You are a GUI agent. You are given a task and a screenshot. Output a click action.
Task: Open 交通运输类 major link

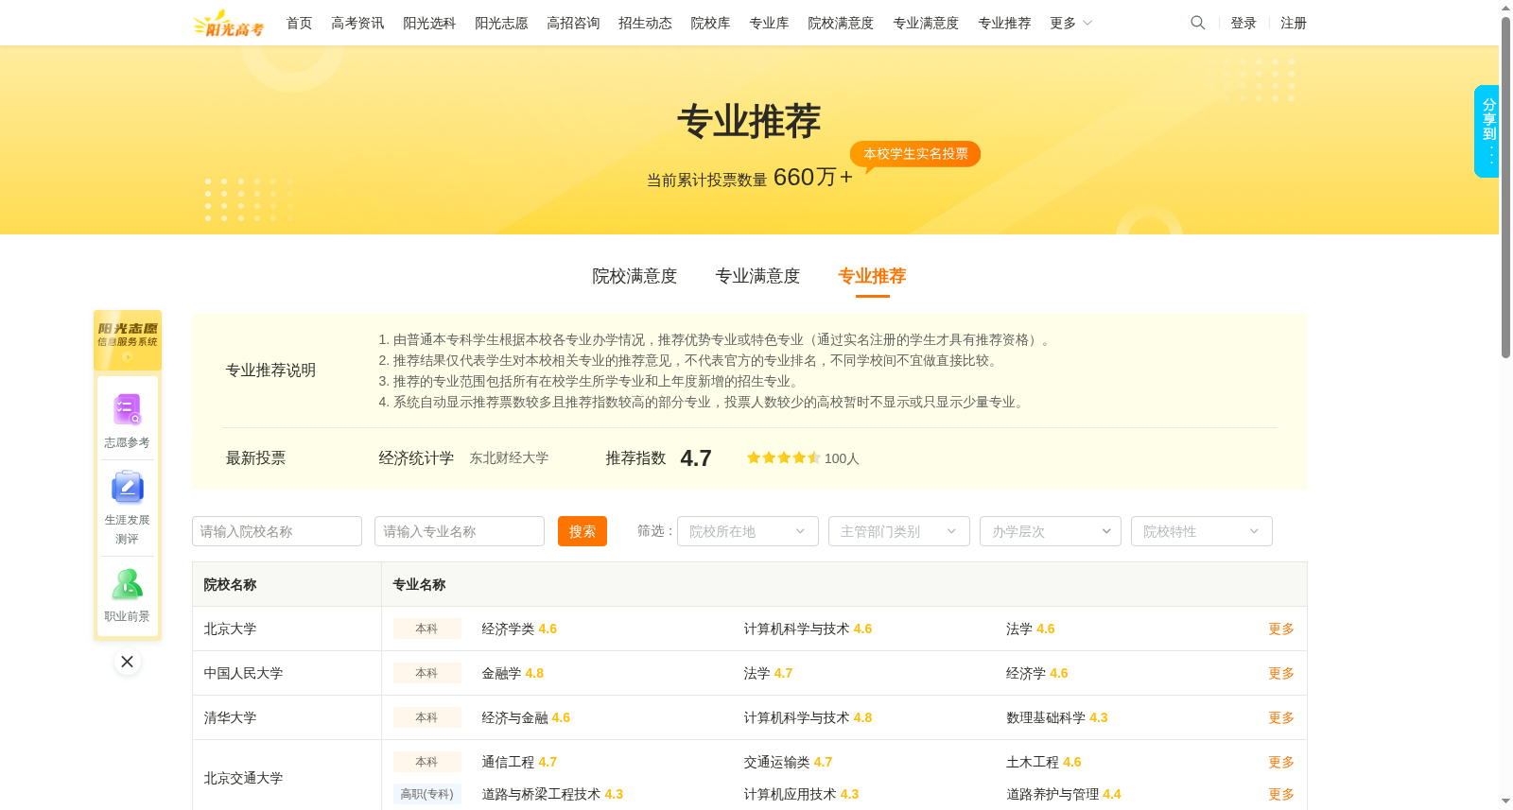(x=776, y=762)
